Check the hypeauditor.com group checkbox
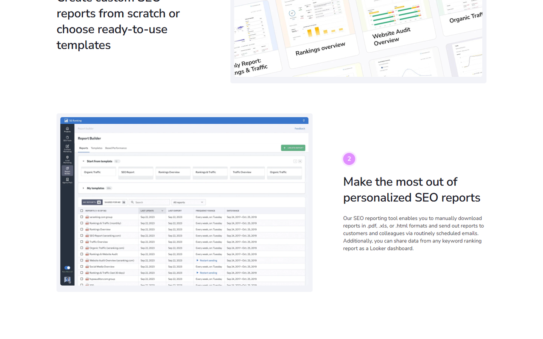Screen dimensions: 543x339 (x=82, y=279)
